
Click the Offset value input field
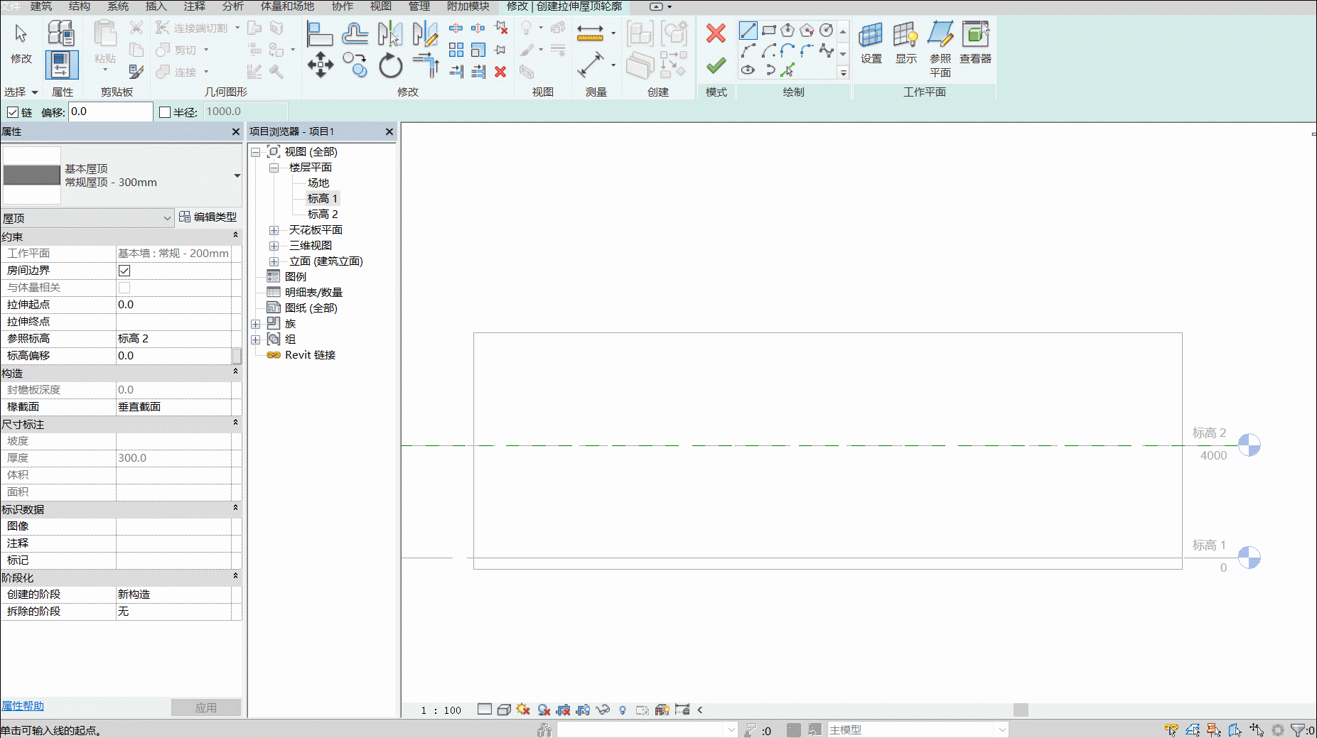click(x=110, y=112)
